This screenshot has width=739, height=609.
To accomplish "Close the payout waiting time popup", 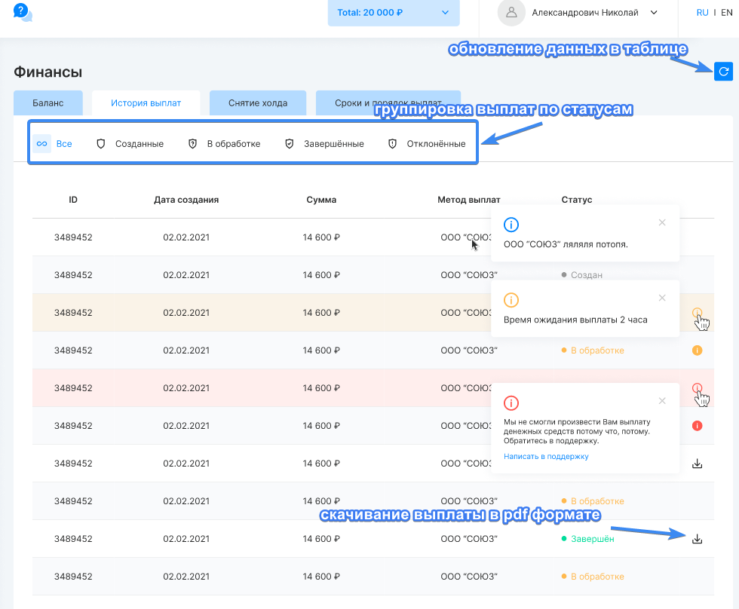I will coord(662,298).
